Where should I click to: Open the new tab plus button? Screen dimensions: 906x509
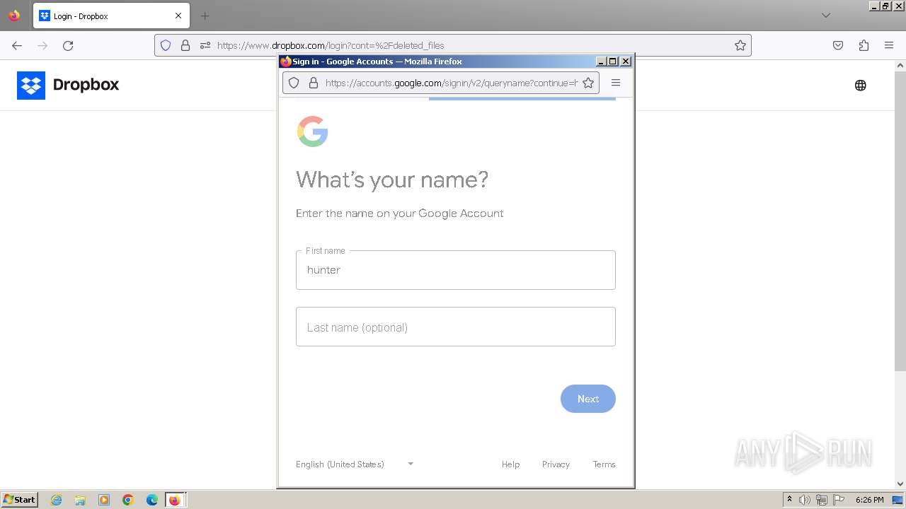click(x=205, y=16)
